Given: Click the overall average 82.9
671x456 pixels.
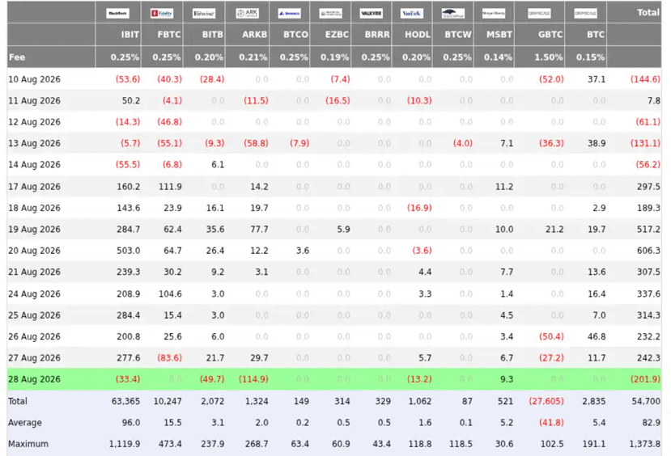Looking at the screenshot, I should click(x=651, y=423).
